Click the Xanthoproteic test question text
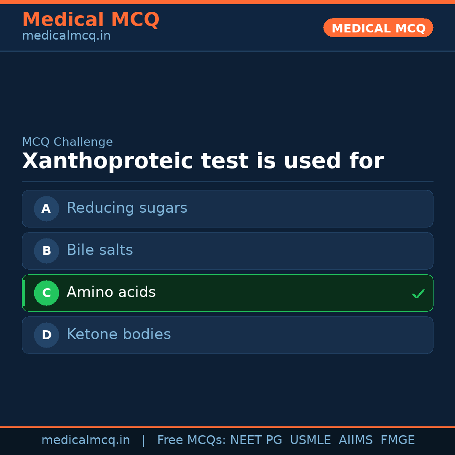 203,161
